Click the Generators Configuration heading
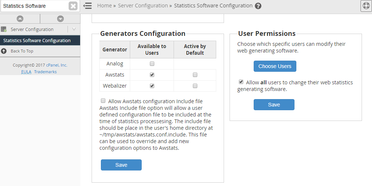The height and width of the screenshot is (186, 372). point(142,34)
